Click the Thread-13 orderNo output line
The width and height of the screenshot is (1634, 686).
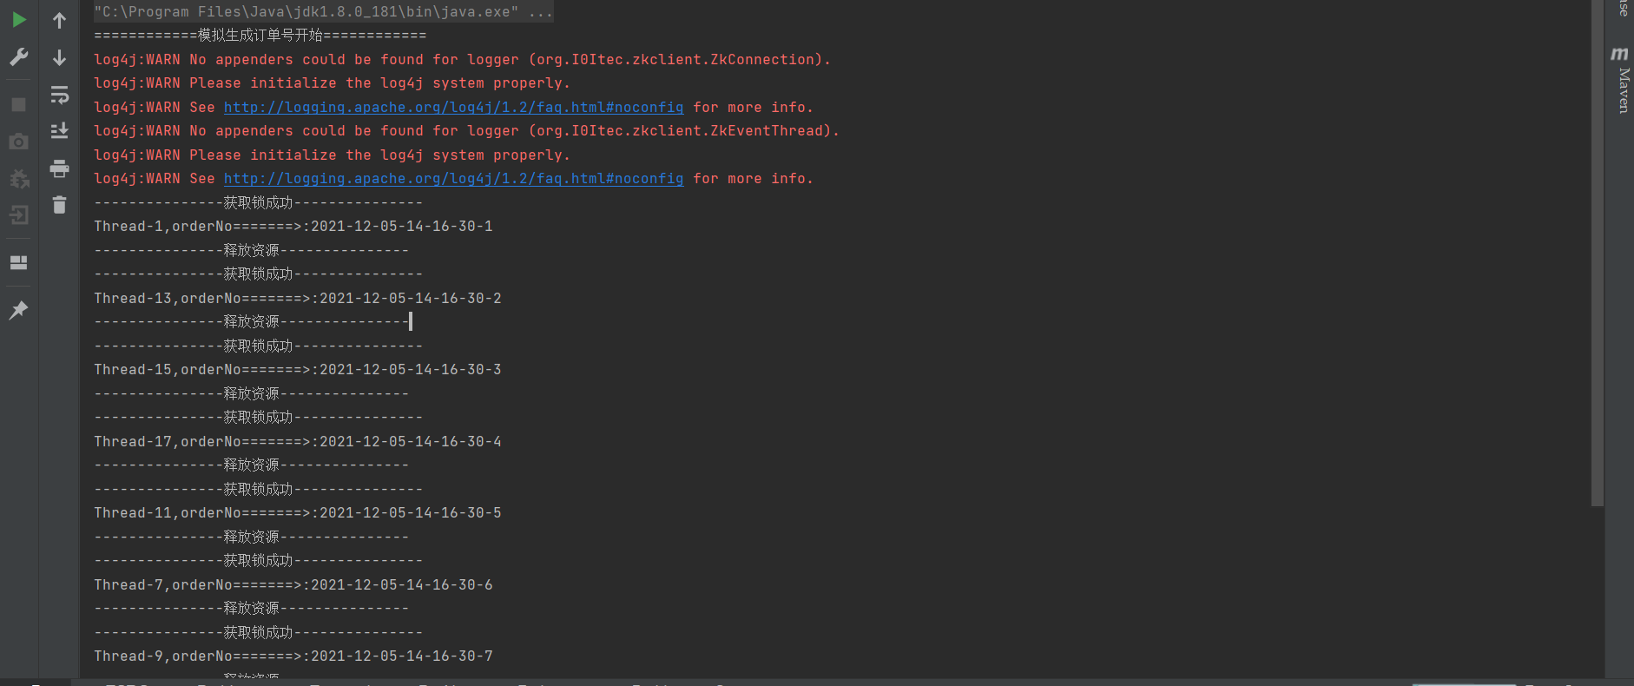pyautogui.click(x=298, y=298)
